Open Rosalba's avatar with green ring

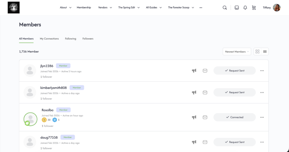click(30, 119)
